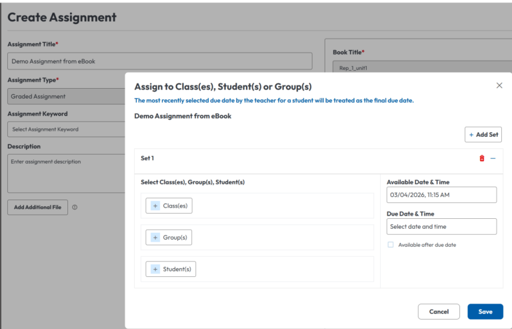Collapse Set 1 using minus icon

493,158
